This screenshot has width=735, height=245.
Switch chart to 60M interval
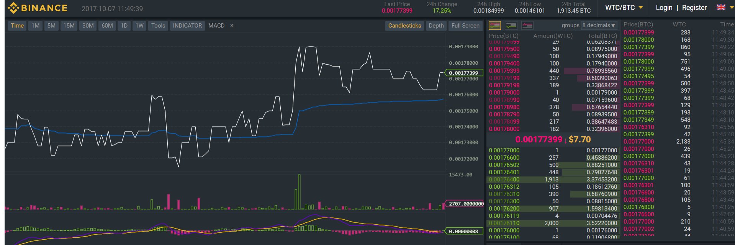pyautogui.click(x=107, y=26)
